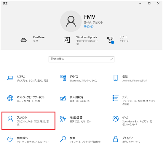Click the Android、iPhone のリンク description
Image resolution: width=163 pixels, height=148 pixels.
(x=135, y=81)
